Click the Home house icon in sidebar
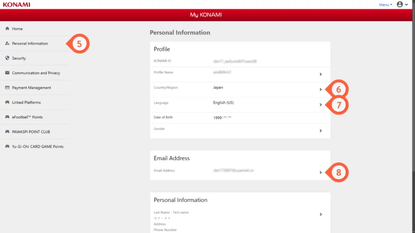415x233 pixels. 7,29
